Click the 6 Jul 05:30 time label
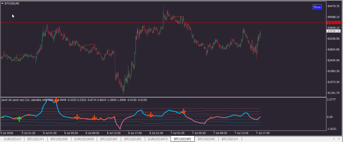The height and width of the screenshot is (142, 343). [x=71, y=133]
